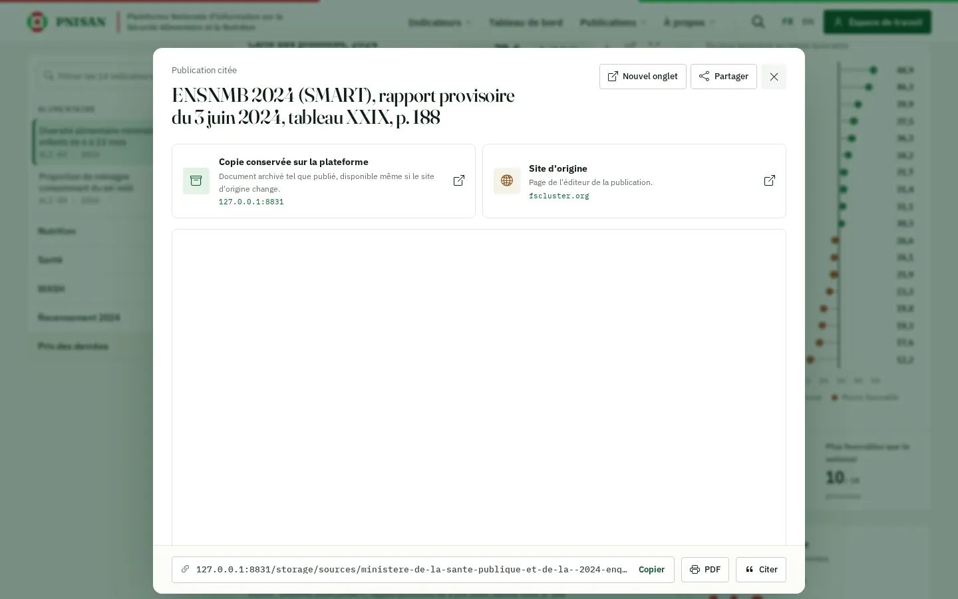Click the Citer quote button

coord(761,570)
